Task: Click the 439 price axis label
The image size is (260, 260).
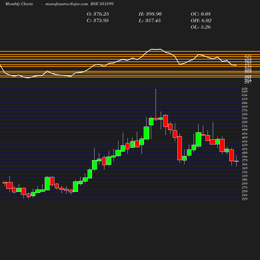Action: tap(244, 145)
